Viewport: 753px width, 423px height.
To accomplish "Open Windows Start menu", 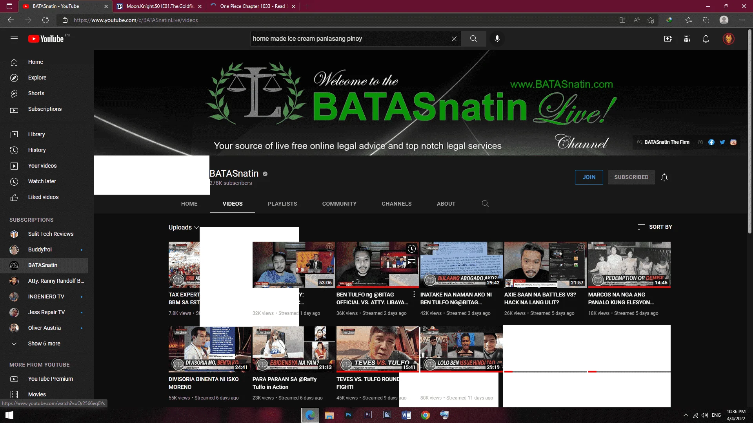I will [9, 415].
